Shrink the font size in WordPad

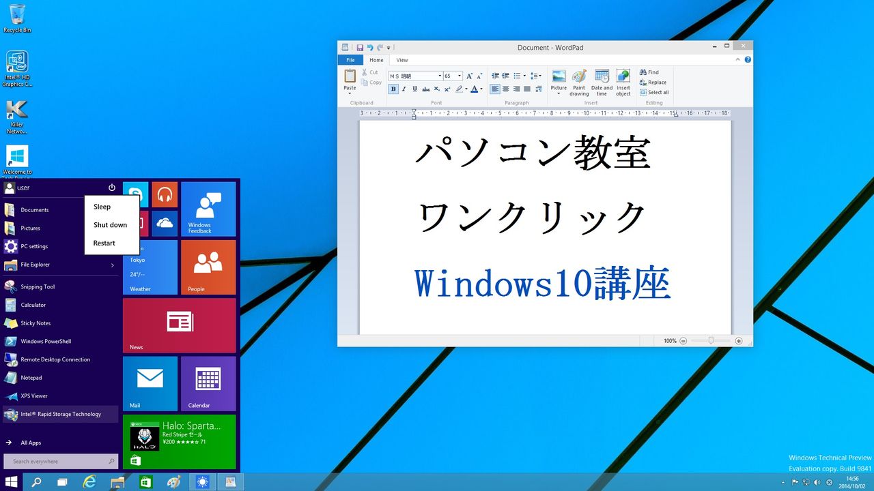pos(479,76)
